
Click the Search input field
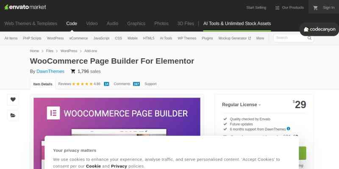point(289,38)
